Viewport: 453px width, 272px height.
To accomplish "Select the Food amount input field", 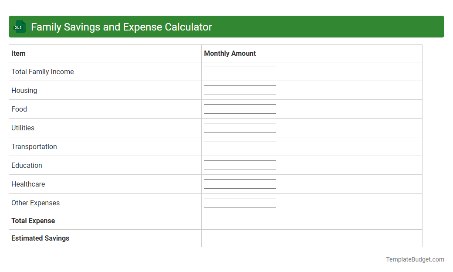I will click(x=240, y=109).
